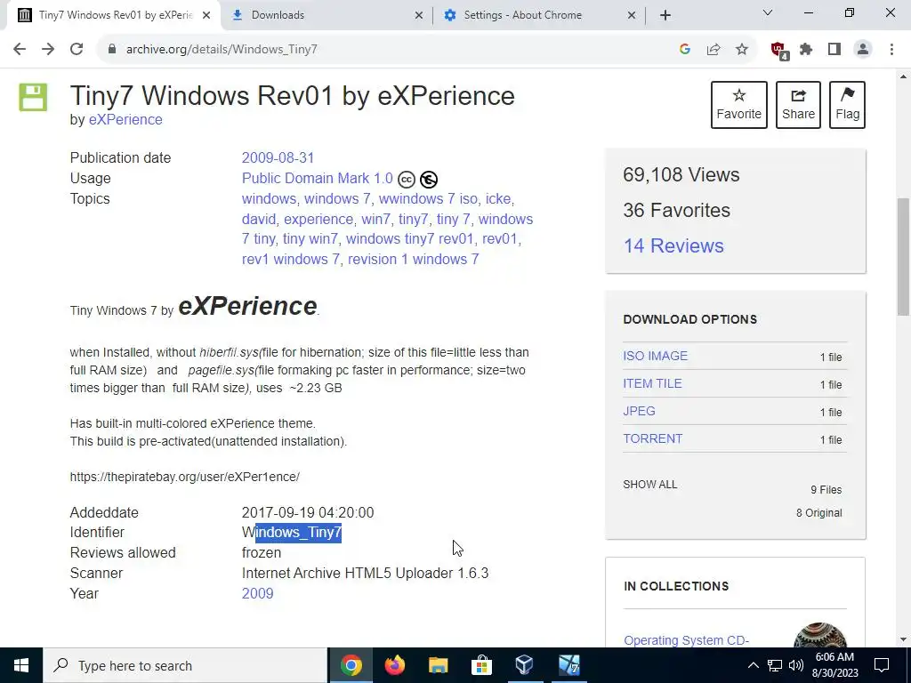Screen dimensions: 911x683
Task: Open Operating System CD- collection link
Action: (x=686, y=640)
